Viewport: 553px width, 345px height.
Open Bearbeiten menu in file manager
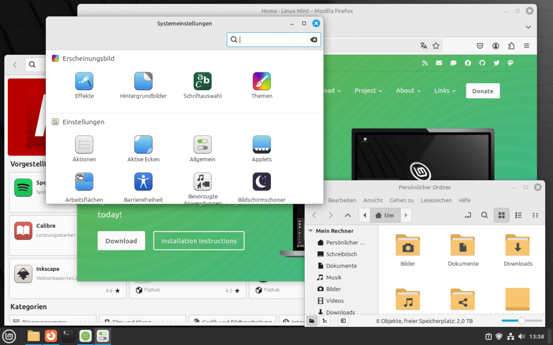tap(342, 200)
